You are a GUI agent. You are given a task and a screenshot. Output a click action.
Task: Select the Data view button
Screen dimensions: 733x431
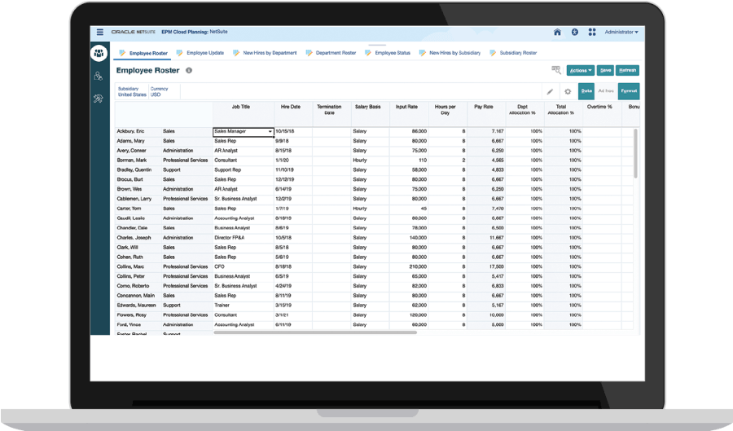(586, 91)
